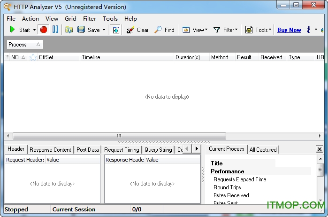Click the star bookmark column icon
Screen dimensions: 328x217
pyautogui.click(x=33, y=57)
